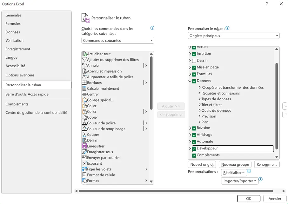288x204 pixels.
Task: Open the Réinitialiser dropdown button
Action: 234,173
